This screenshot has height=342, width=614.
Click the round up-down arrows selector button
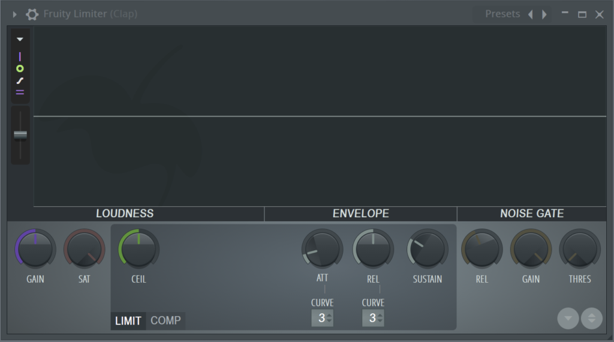point(592,319)
